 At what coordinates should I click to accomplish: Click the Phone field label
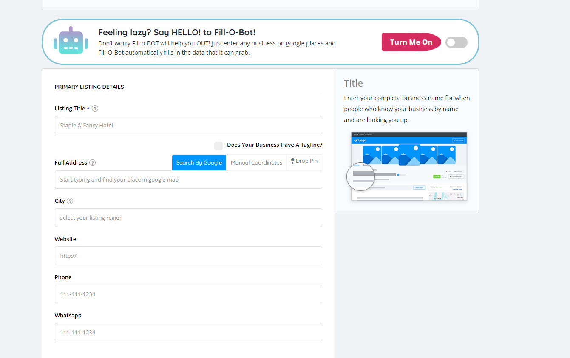tap(63, 277)
